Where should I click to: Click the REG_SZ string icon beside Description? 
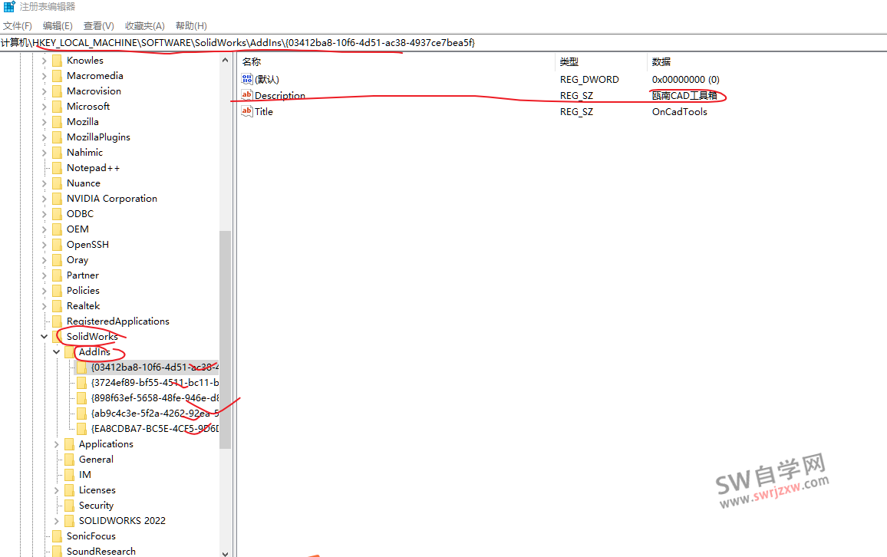point(247,95)
